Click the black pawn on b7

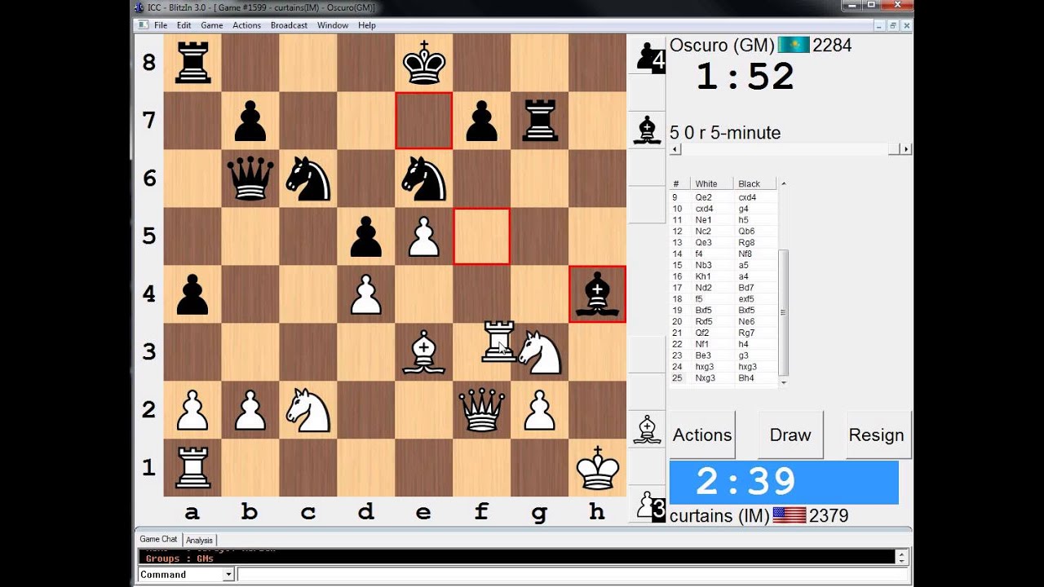[250, 121]
